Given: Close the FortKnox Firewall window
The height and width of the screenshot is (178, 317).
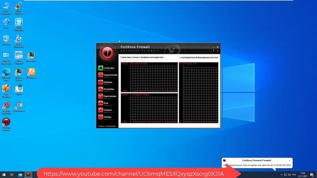Looking at the screenshot, I should coord(217,47).
